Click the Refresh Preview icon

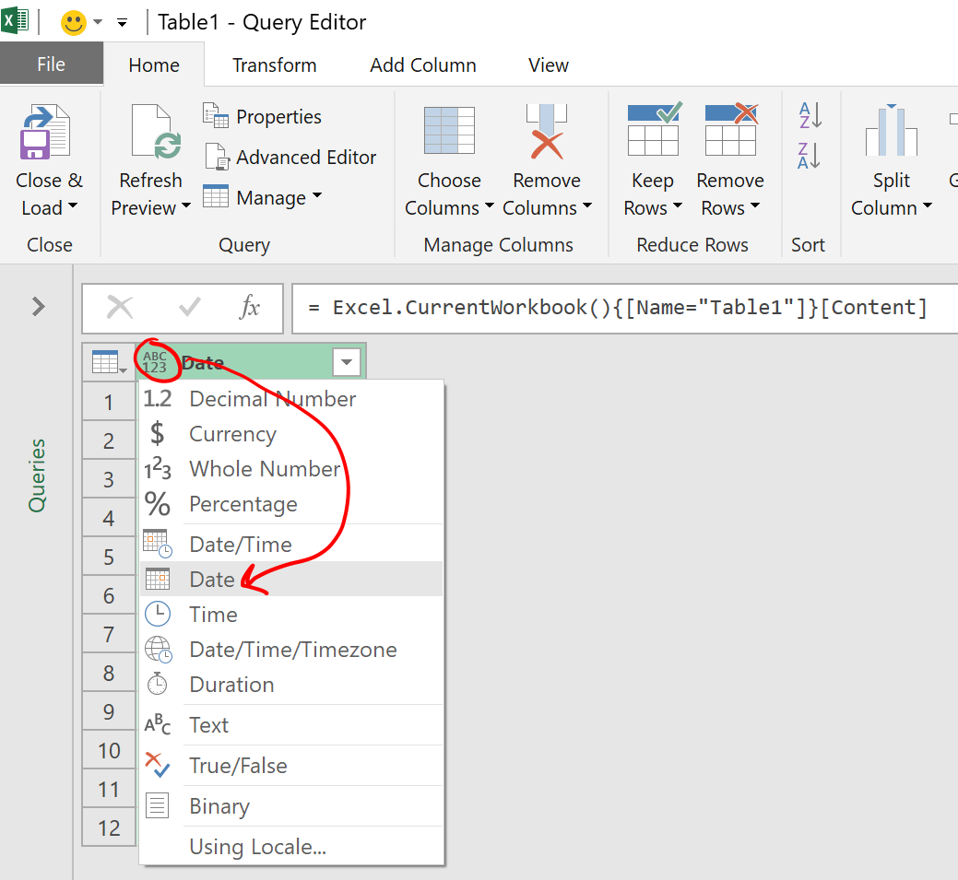152,134
